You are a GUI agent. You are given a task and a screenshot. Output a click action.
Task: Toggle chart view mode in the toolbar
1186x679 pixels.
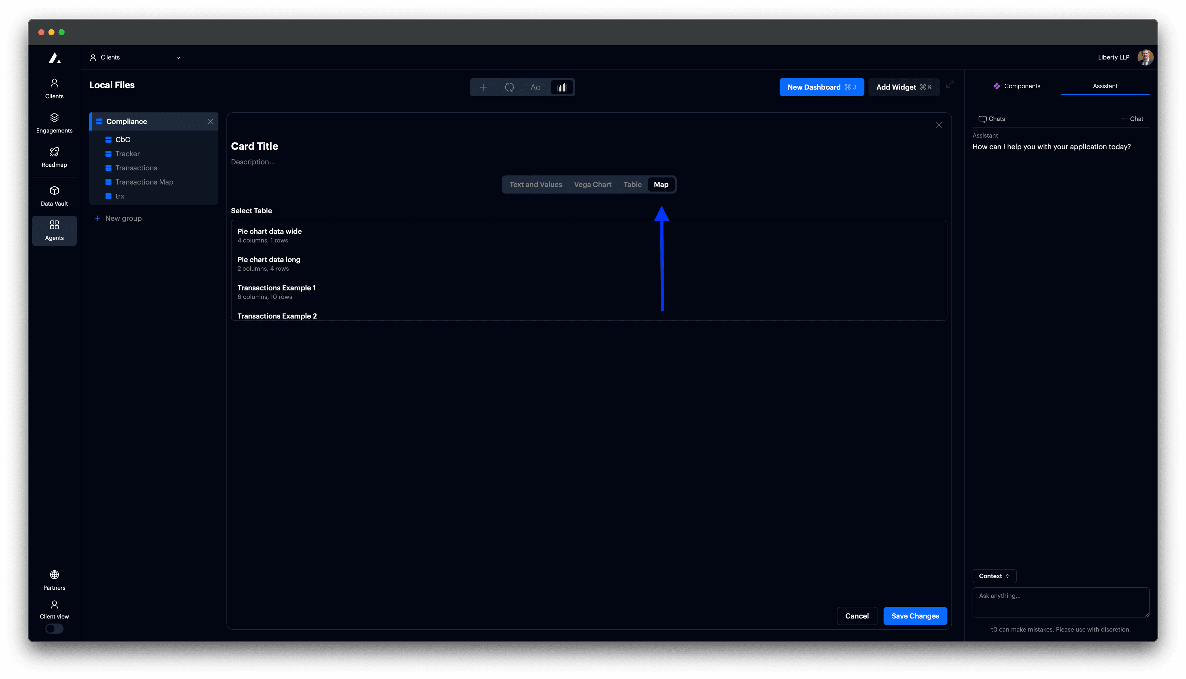click(x=561, y=87)
